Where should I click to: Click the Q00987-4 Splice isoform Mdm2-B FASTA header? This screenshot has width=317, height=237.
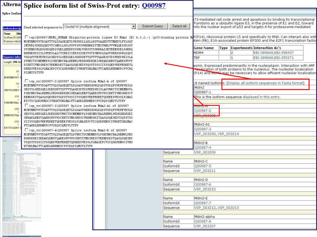(78, 131)
